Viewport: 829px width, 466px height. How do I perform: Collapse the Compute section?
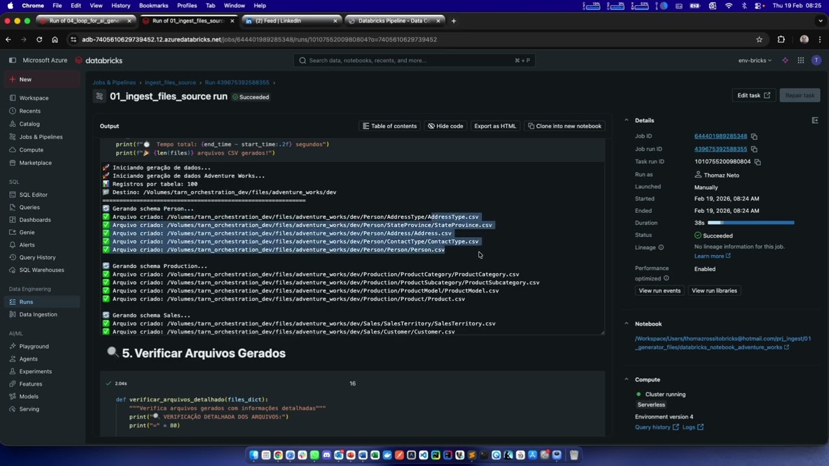[x=626, y=380]
